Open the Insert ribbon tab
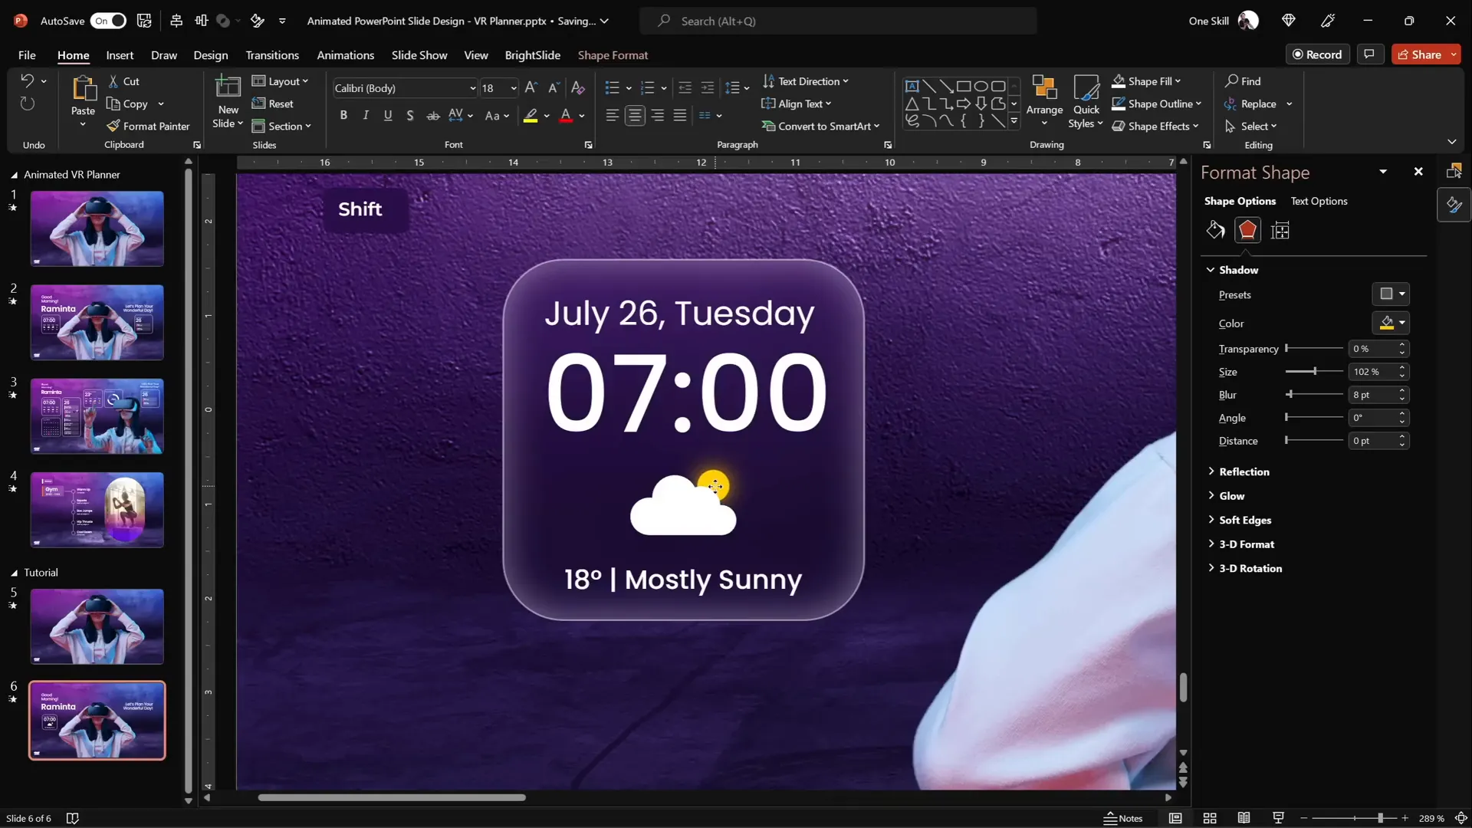Viewport: 1472px width, 828px height. pos(120,55)
